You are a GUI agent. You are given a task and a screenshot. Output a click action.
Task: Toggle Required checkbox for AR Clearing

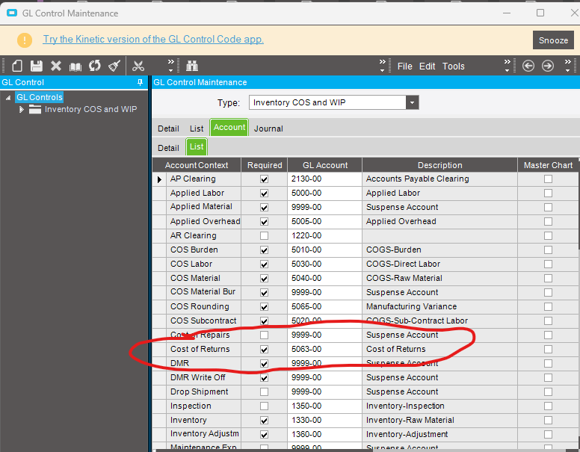[264, 235]
